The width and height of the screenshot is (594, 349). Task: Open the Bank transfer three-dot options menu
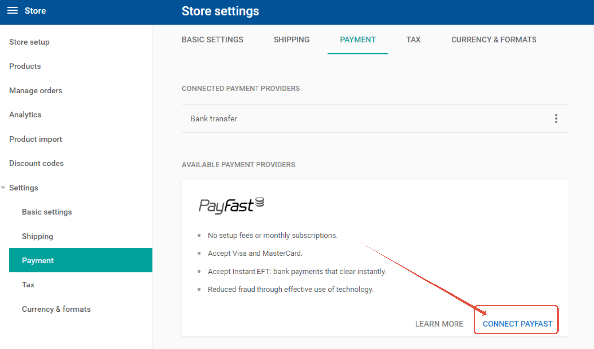coord(556,119)
